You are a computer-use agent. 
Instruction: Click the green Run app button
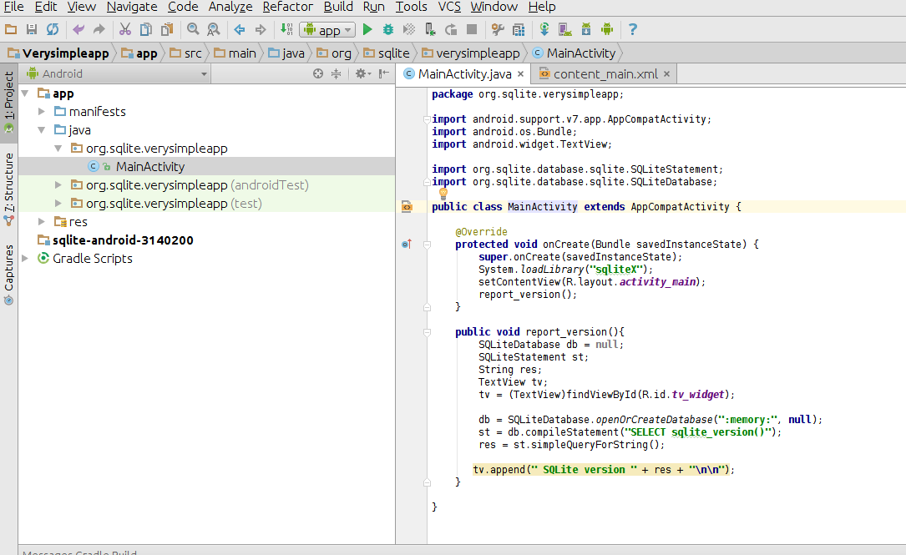pyautogui.click(x=367, y=30)
